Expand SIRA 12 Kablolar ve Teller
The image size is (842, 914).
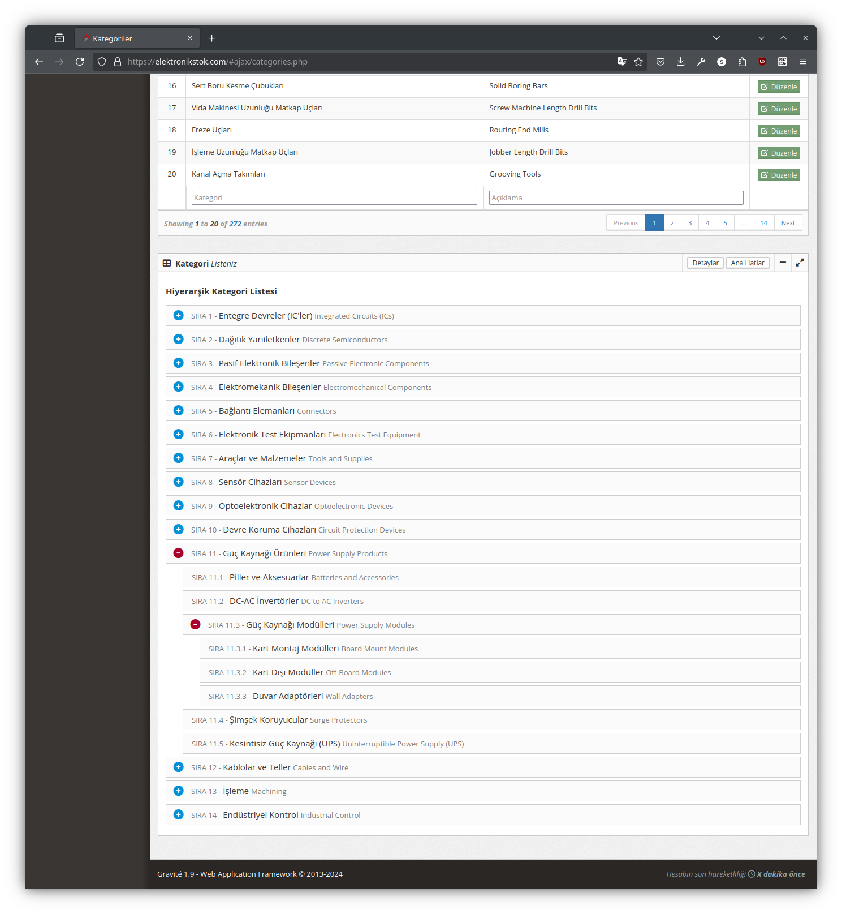(x=179, y=767)
